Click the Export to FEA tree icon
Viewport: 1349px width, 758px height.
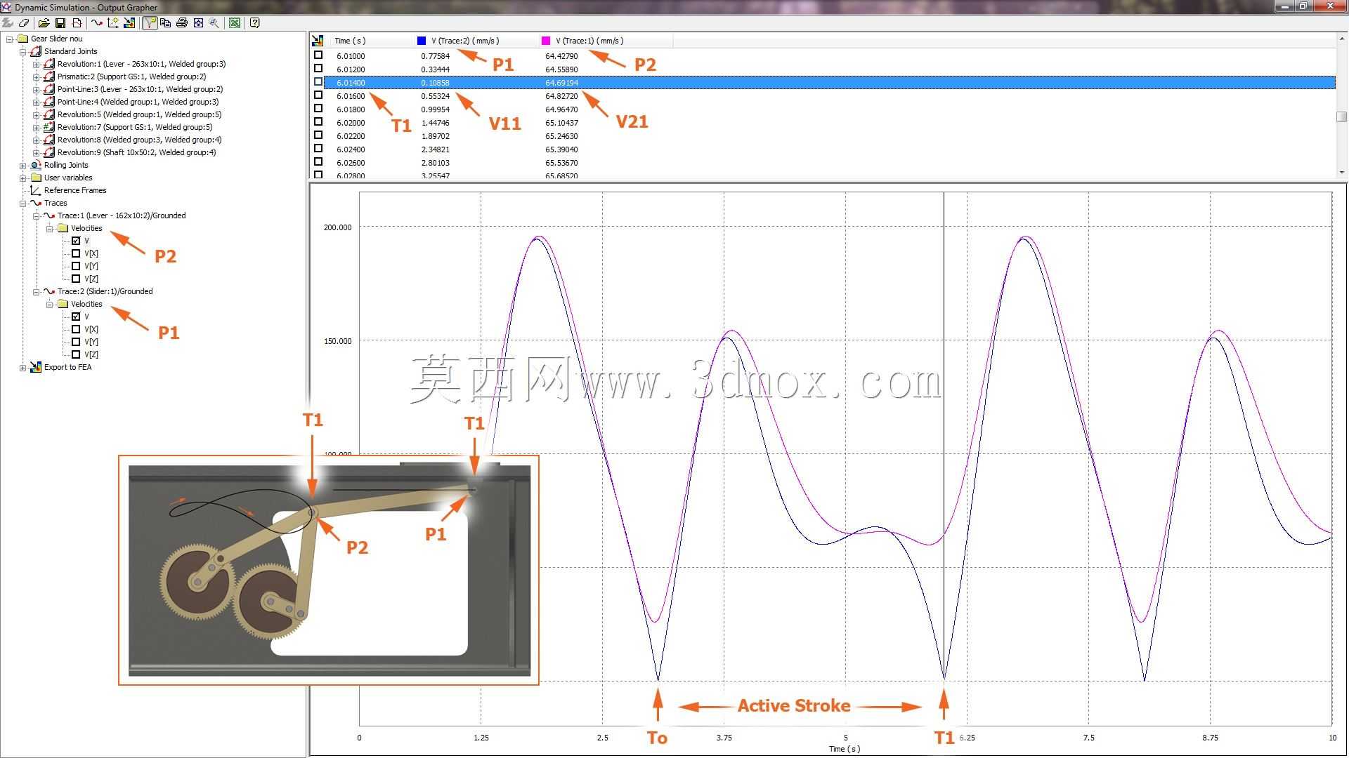coord(36,367)
